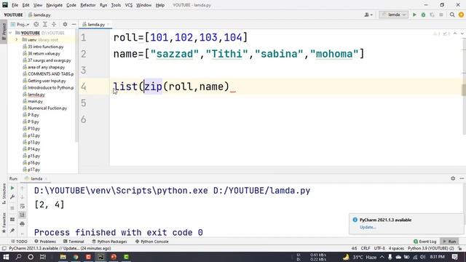Viewport: 466px width, 262px height.
Task: Hide the Project panel with minus icon
Action: [74, 24]
